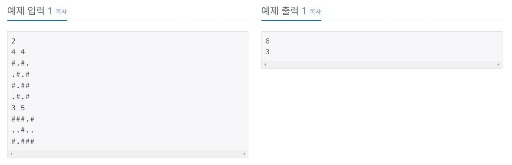The width and height of the screenshot is (512, 165).
Task: Select the 예제 입력 1 heading
Action: (x=30, y=11)
